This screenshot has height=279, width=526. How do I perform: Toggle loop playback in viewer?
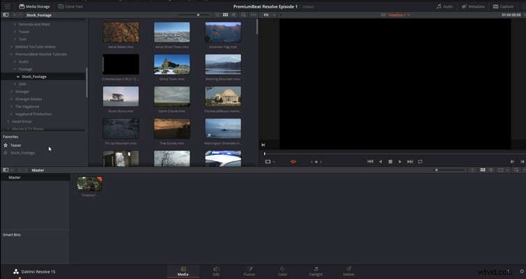420,162
